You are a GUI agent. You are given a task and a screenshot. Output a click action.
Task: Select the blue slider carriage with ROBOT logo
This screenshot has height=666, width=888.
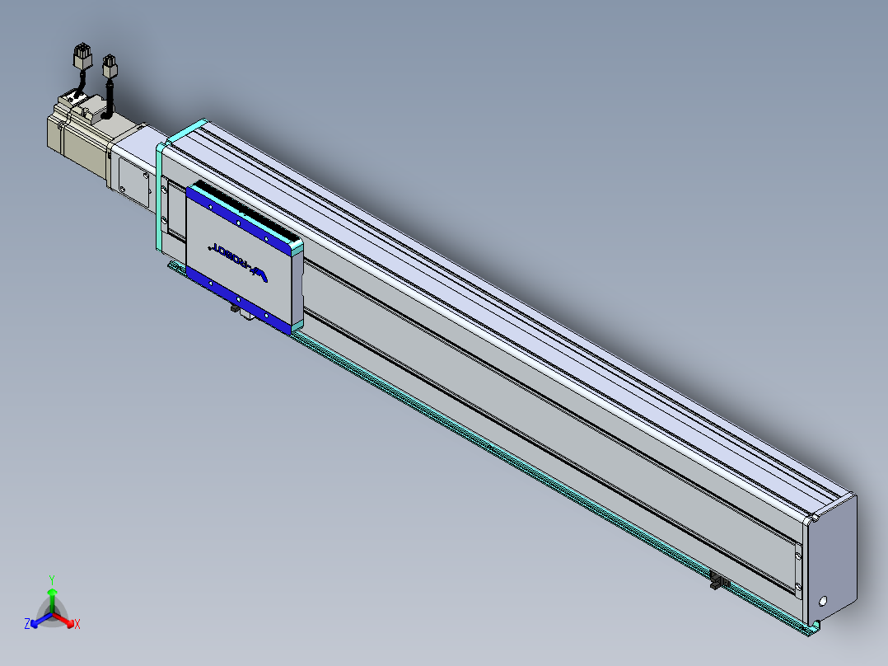click(x=244, y=259)
